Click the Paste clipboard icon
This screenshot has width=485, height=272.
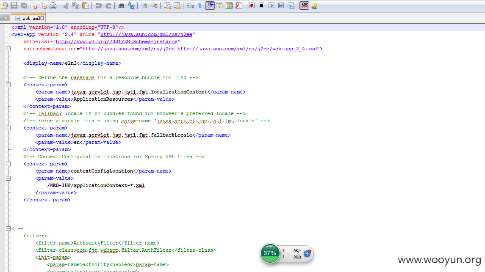[86, 5]
